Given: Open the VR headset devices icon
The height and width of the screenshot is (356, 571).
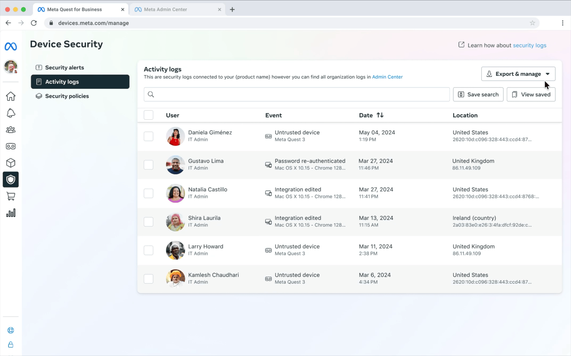Looking at the screenshot, I should (x=11, y=146).
